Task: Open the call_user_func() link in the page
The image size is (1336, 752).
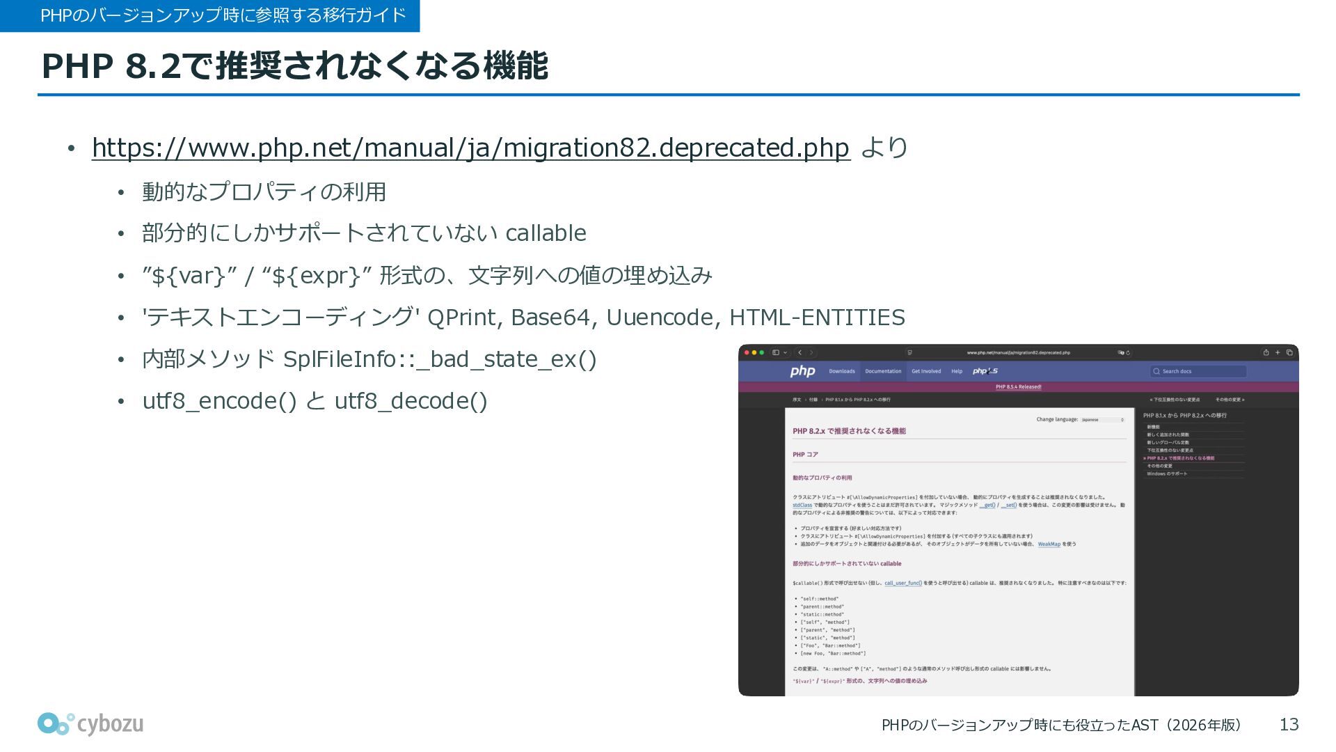Action: point(903,583)
